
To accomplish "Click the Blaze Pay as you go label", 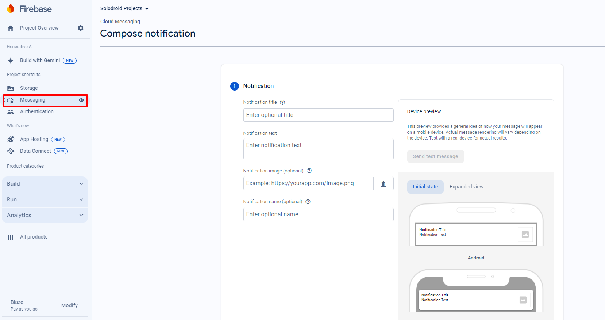I will 24,306.
